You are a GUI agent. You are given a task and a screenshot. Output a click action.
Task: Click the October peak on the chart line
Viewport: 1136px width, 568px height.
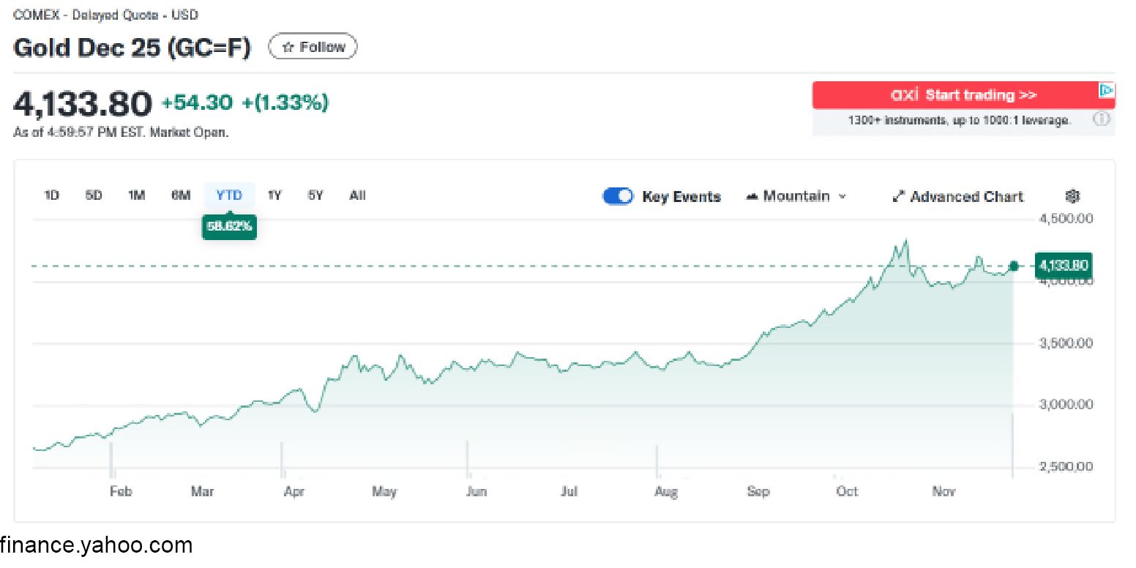pyautogui.click(x=906, y=240)
